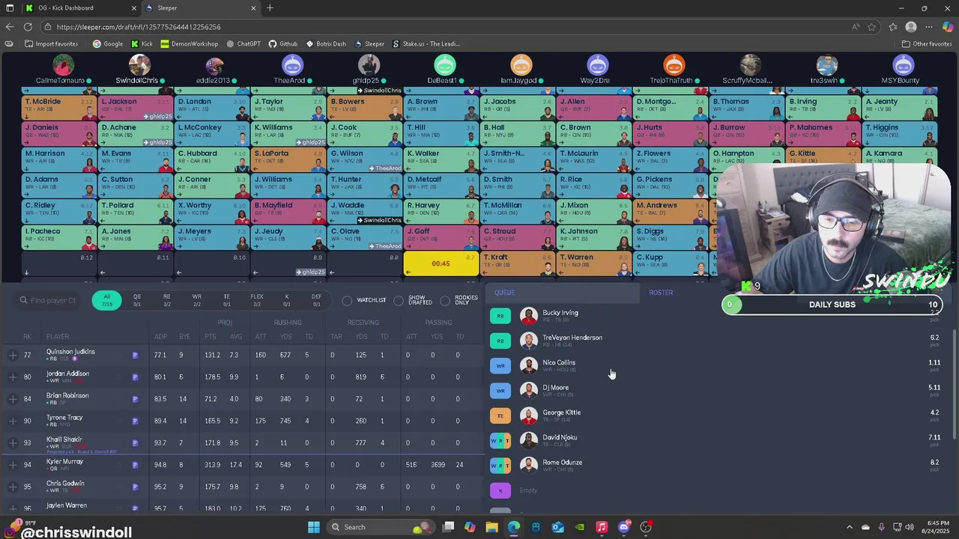This screenshot has height=539, width=959.
Task: Filter players by QB position
Action: [137, 300]
